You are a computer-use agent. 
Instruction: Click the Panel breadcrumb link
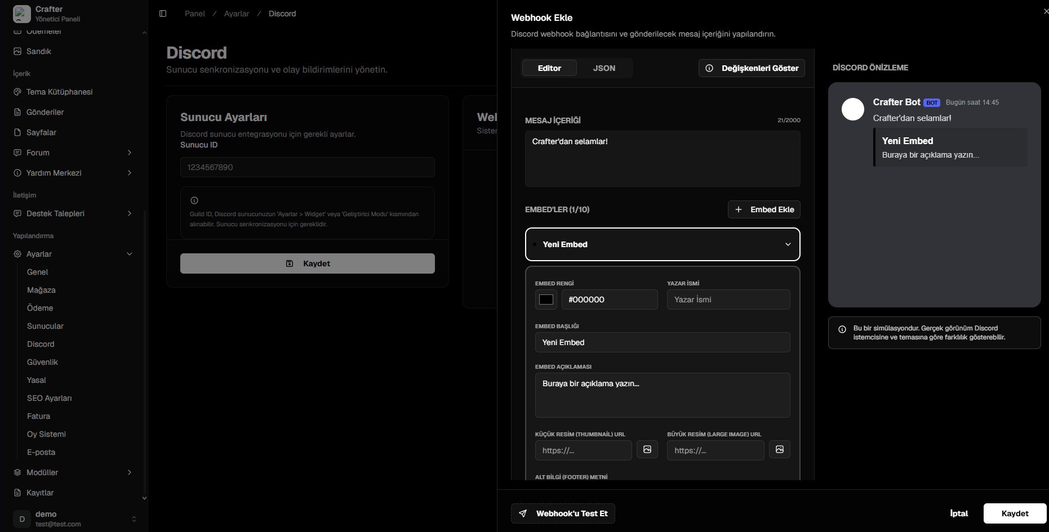pos(195,14)
